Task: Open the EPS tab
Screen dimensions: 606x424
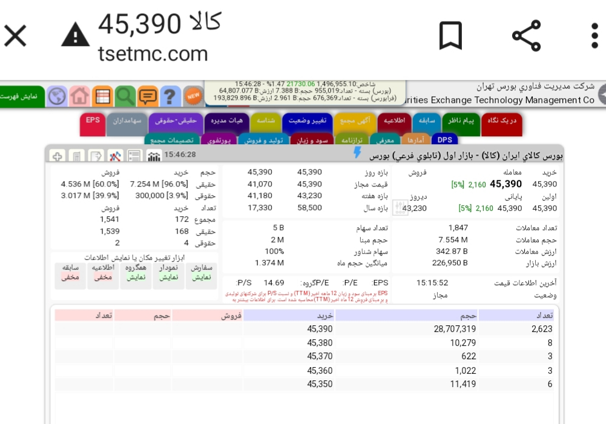Action: (93, 123)
